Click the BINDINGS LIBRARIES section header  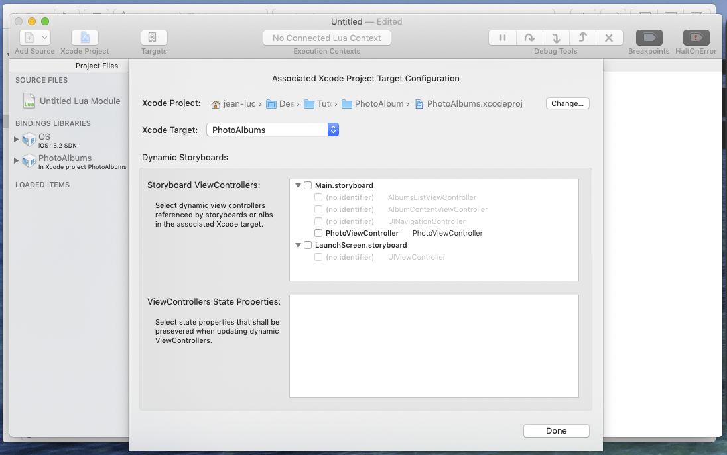[x=53, y=123]
